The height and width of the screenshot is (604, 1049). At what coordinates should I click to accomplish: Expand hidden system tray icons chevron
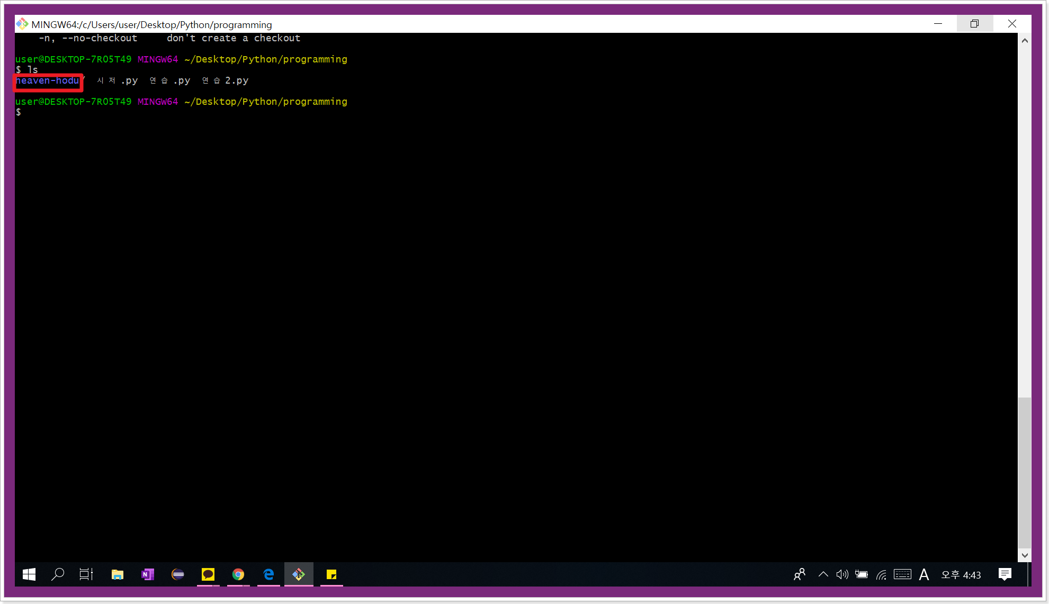pos(823,574)
